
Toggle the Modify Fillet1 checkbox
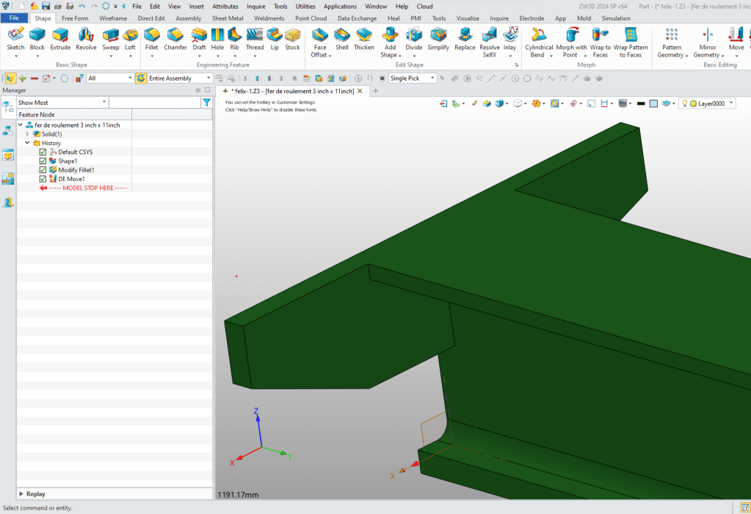pos(43,170)
